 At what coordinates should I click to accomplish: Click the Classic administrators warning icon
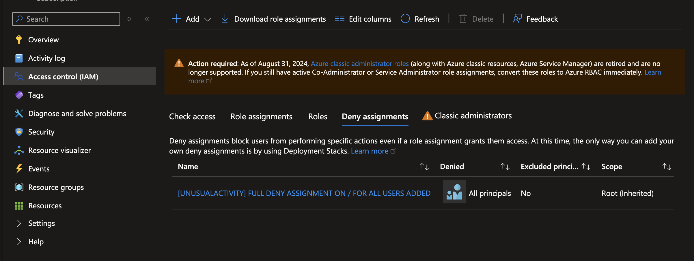[x=427, y=116]
